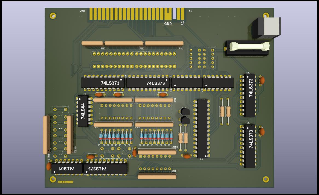Click the U6 74LS373 chip

coord(249,146)
